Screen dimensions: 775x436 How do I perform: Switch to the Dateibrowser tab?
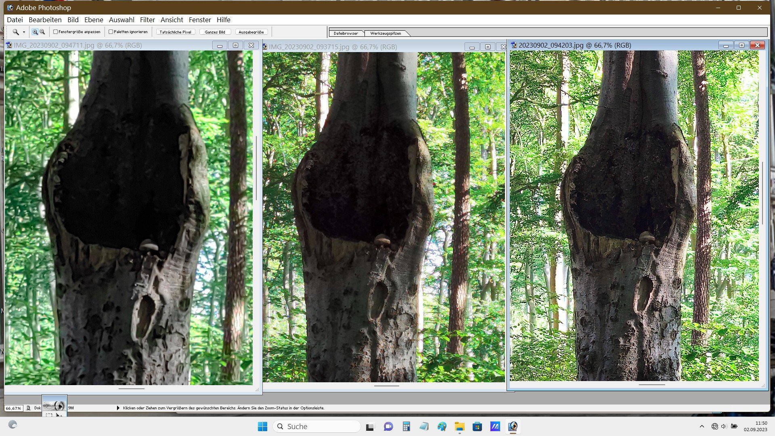coord(346,34)
